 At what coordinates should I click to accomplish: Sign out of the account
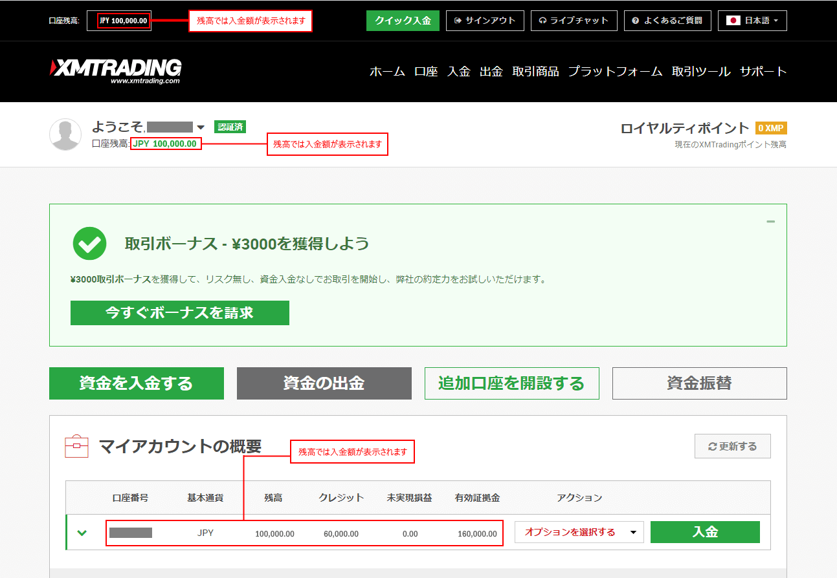pos(485,21)
